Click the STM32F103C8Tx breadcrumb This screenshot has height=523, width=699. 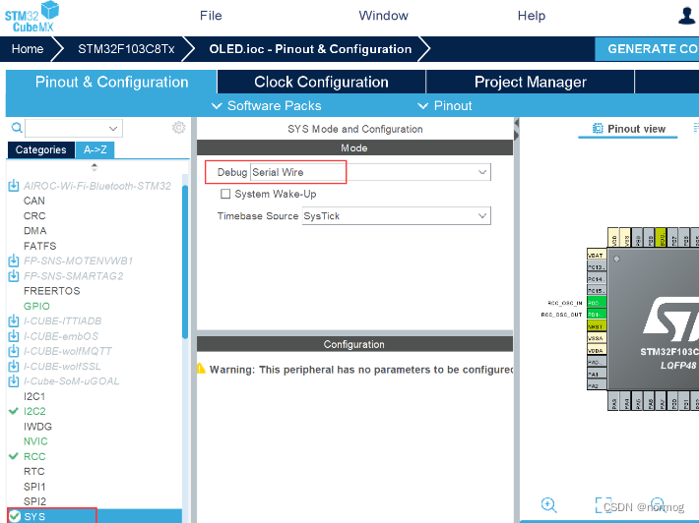(126, 49)
